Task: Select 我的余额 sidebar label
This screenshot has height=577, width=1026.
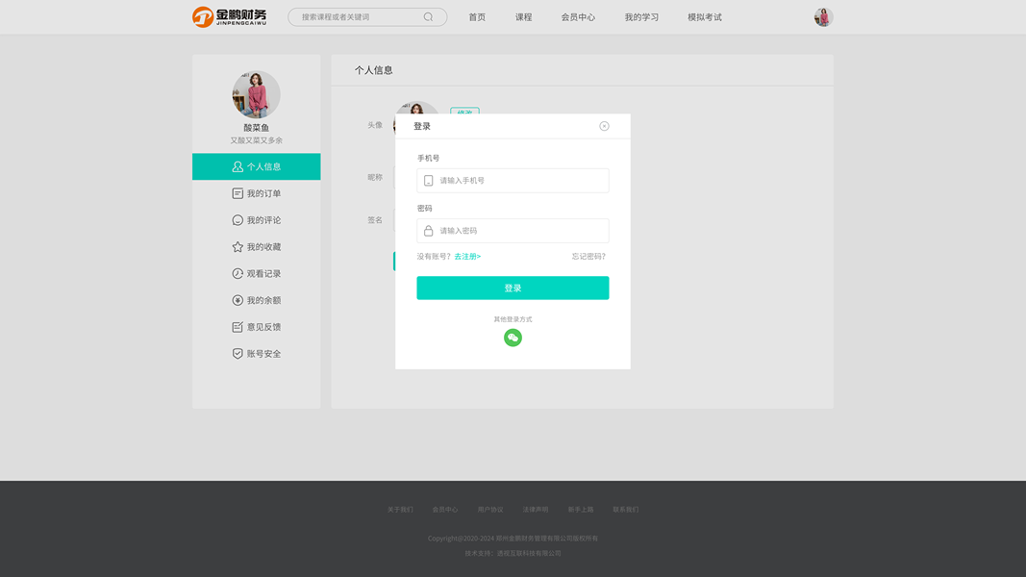Action: [x=263, y=300]
